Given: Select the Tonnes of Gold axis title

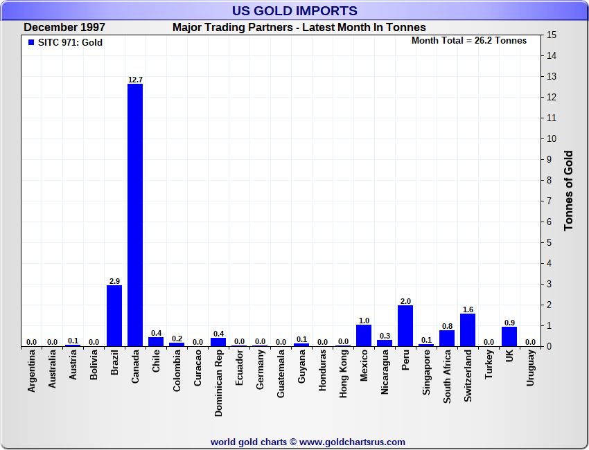Looking at the screenshot, I should tap(568, 190).
